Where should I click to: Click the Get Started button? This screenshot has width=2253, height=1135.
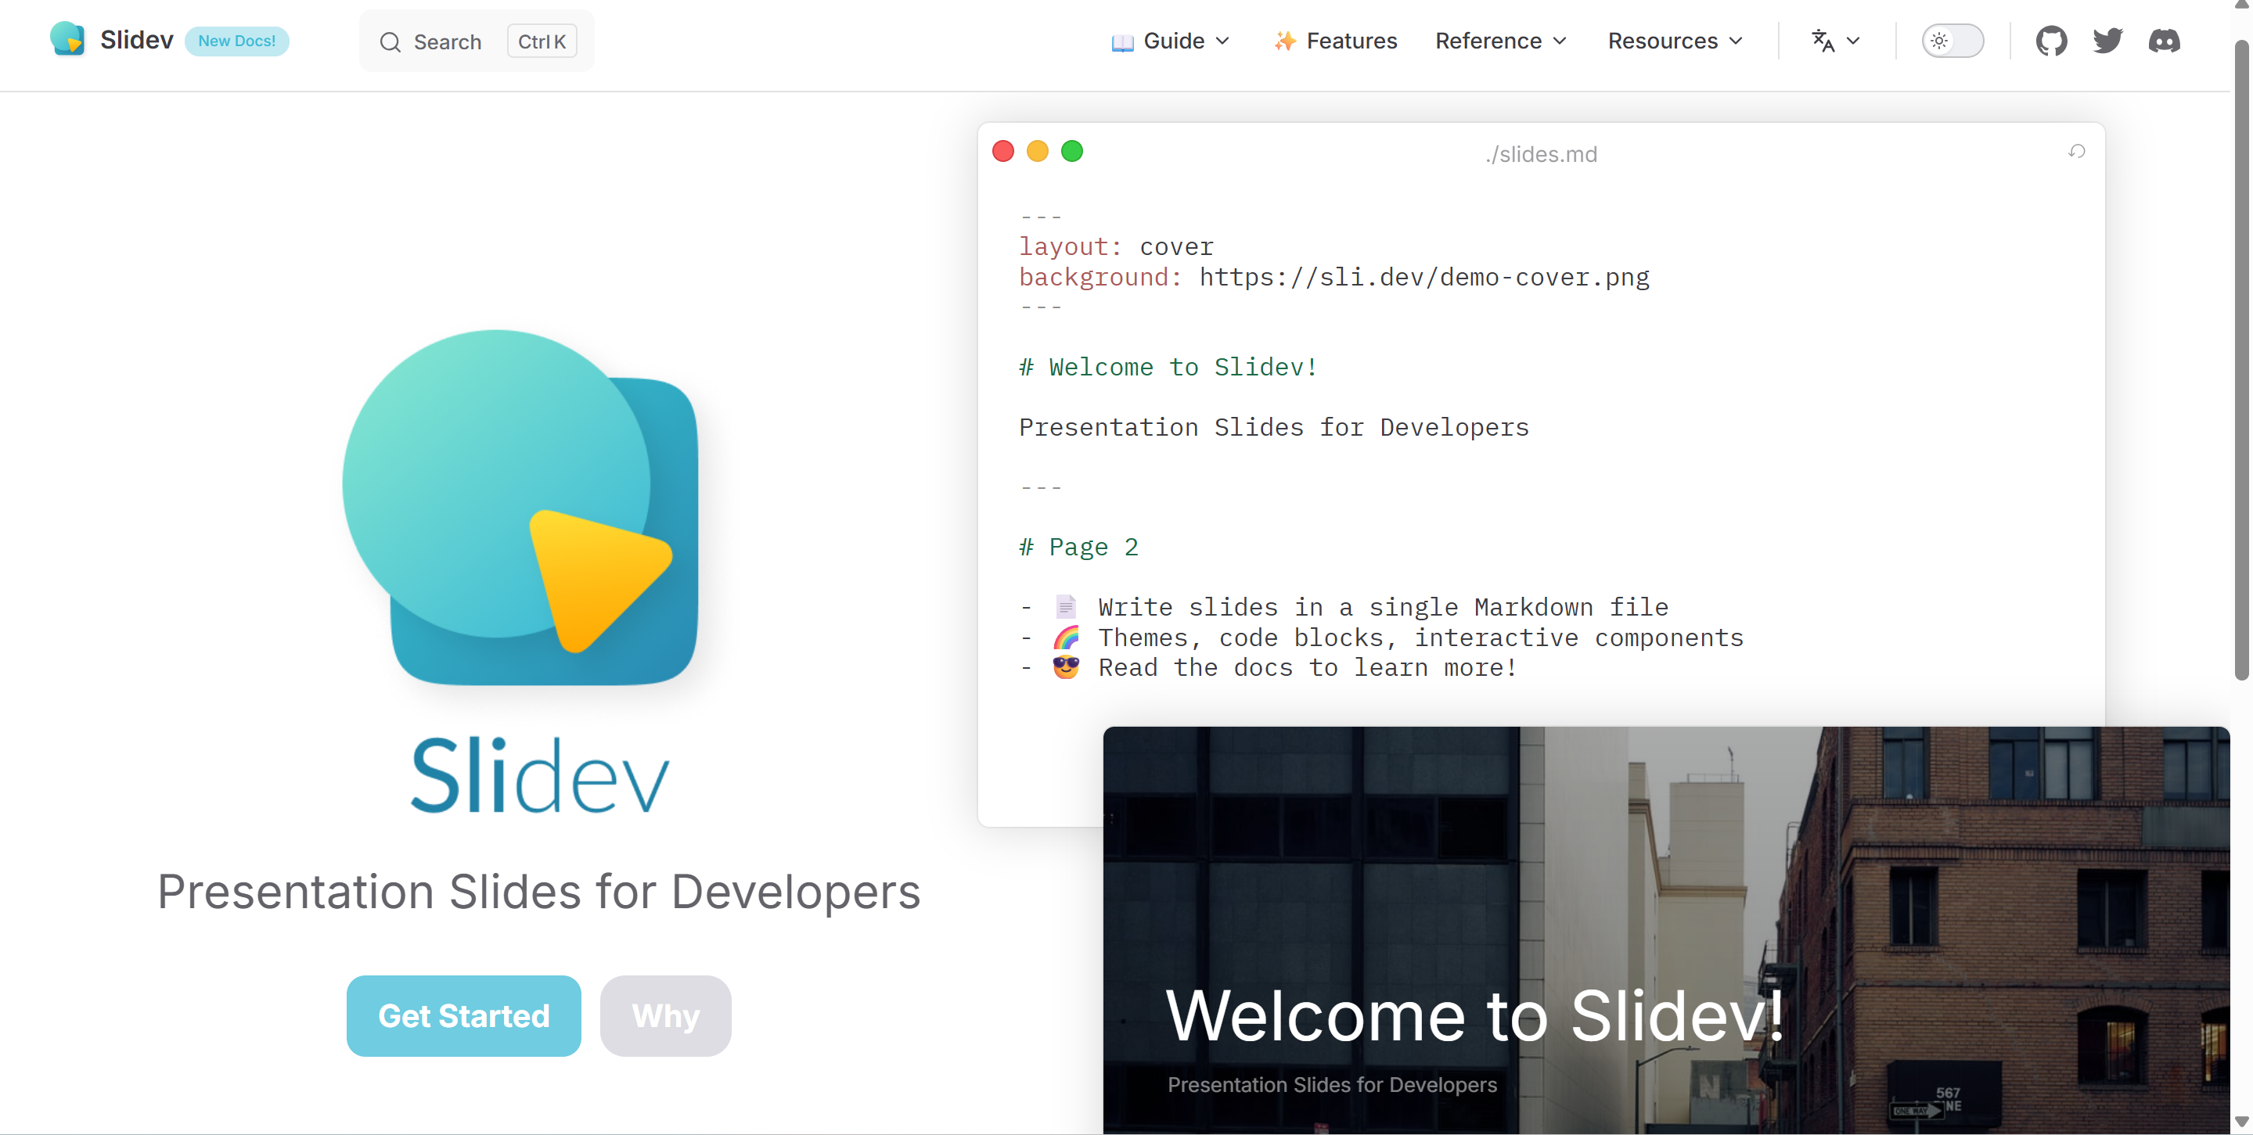pos(463,1015)
